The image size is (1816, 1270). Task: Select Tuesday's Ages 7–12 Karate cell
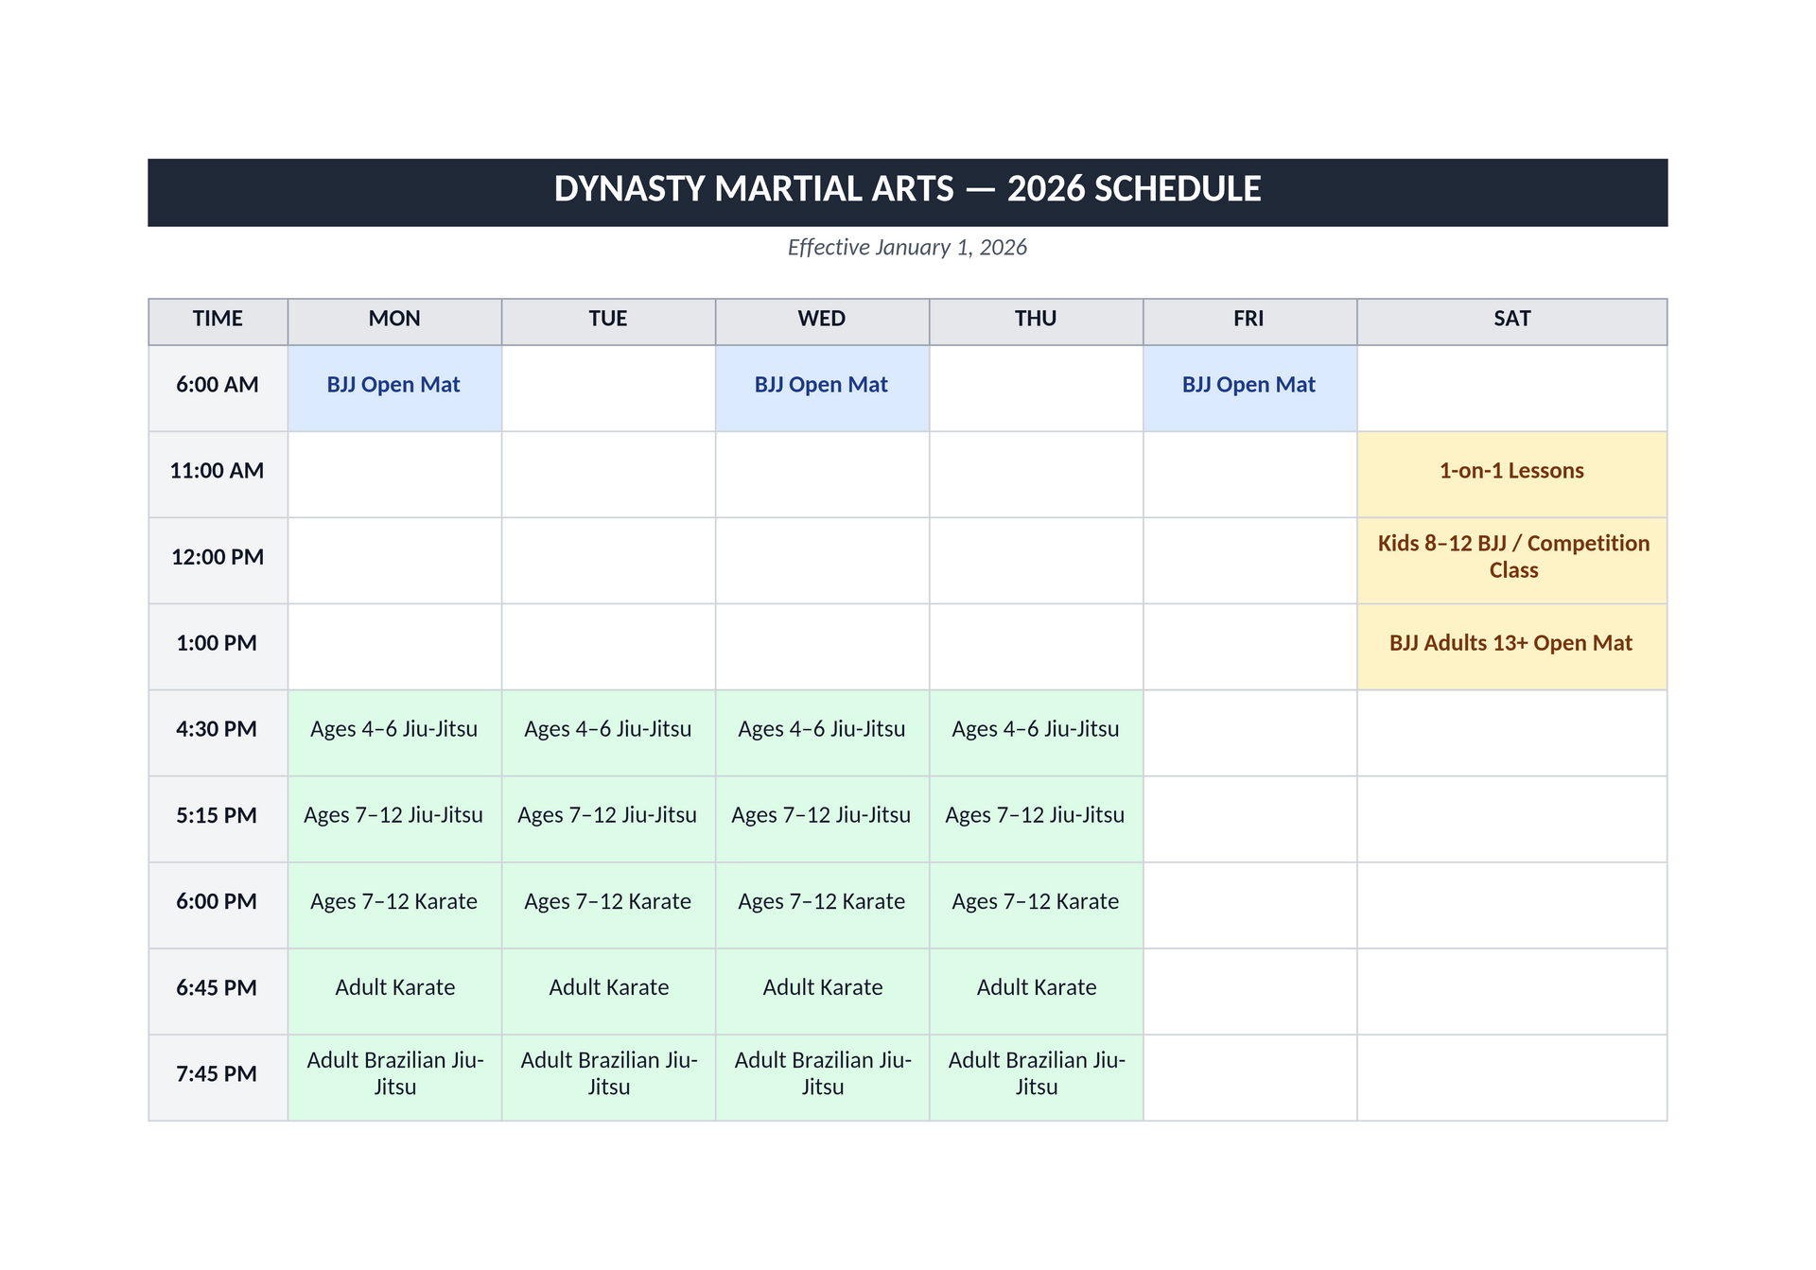pos(608,905)
